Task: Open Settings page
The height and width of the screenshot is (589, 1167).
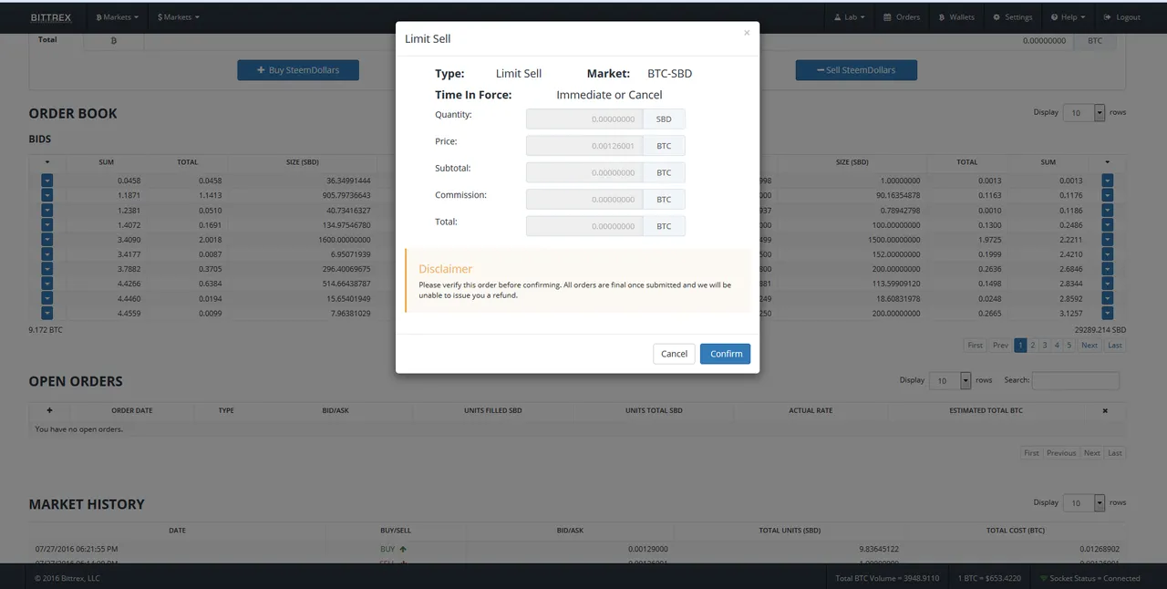Action: (x=1013, y=17)
